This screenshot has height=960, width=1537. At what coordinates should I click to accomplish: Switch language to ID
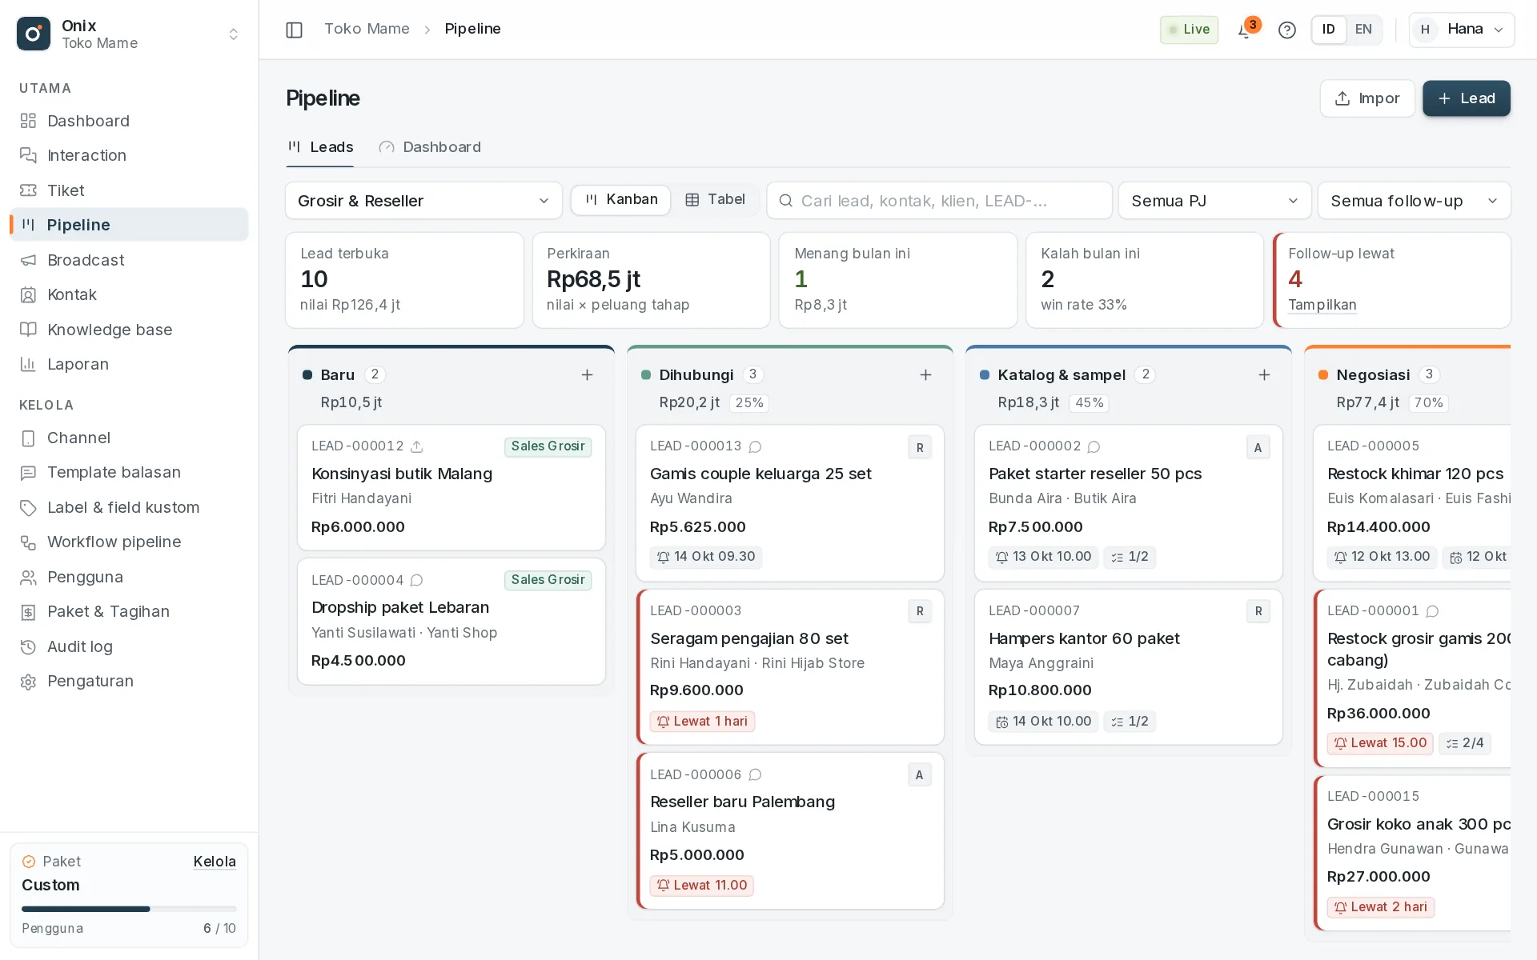[1329, 30]
